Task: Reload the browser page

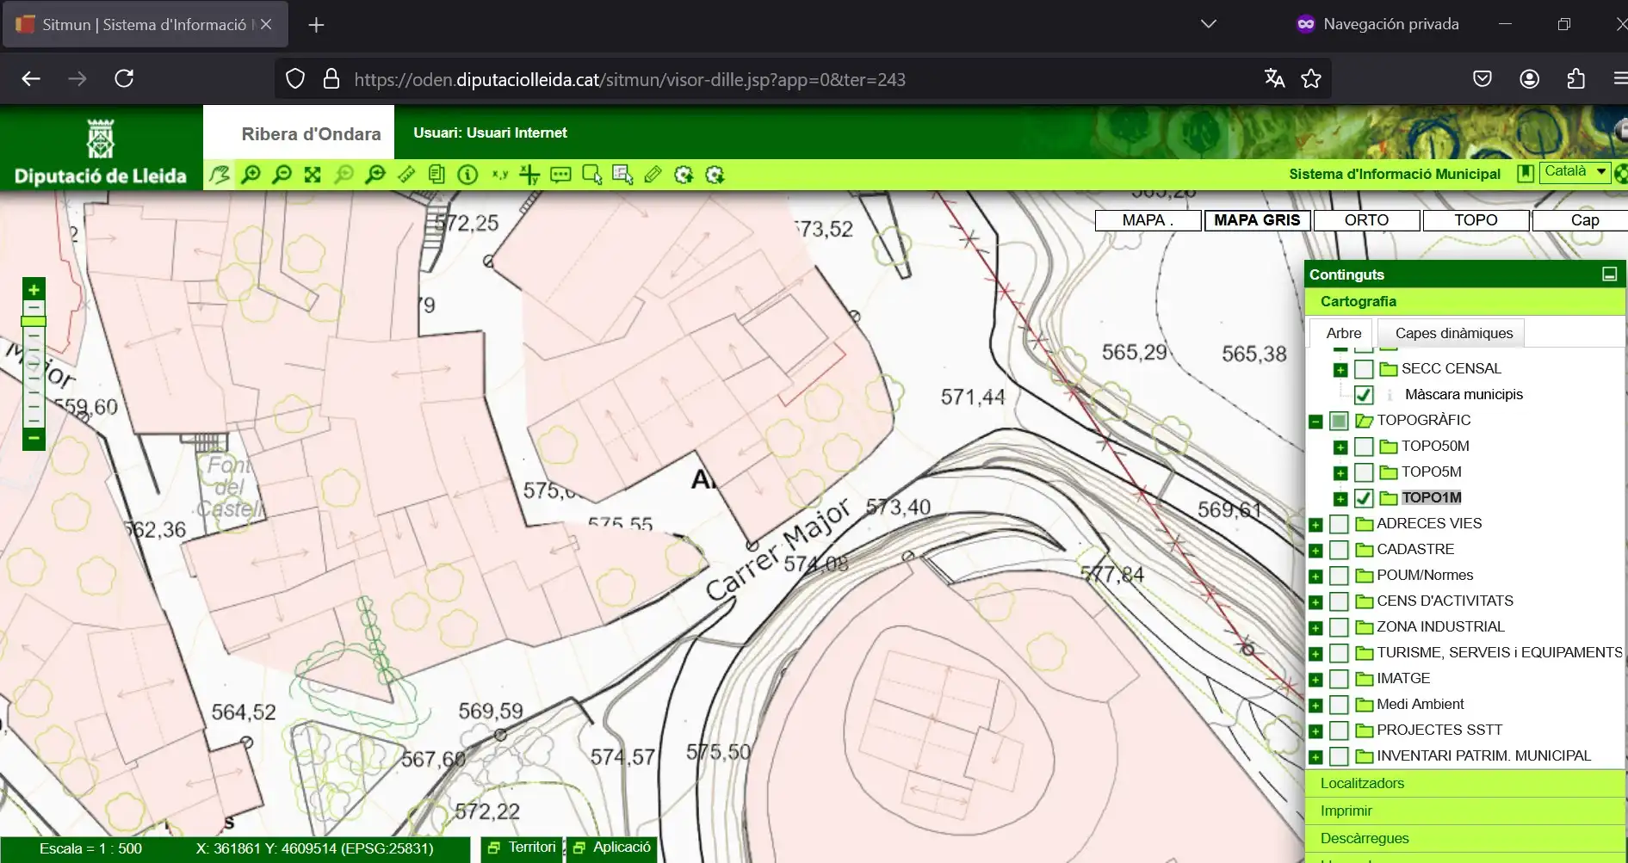Action: (x=124, y=79)
